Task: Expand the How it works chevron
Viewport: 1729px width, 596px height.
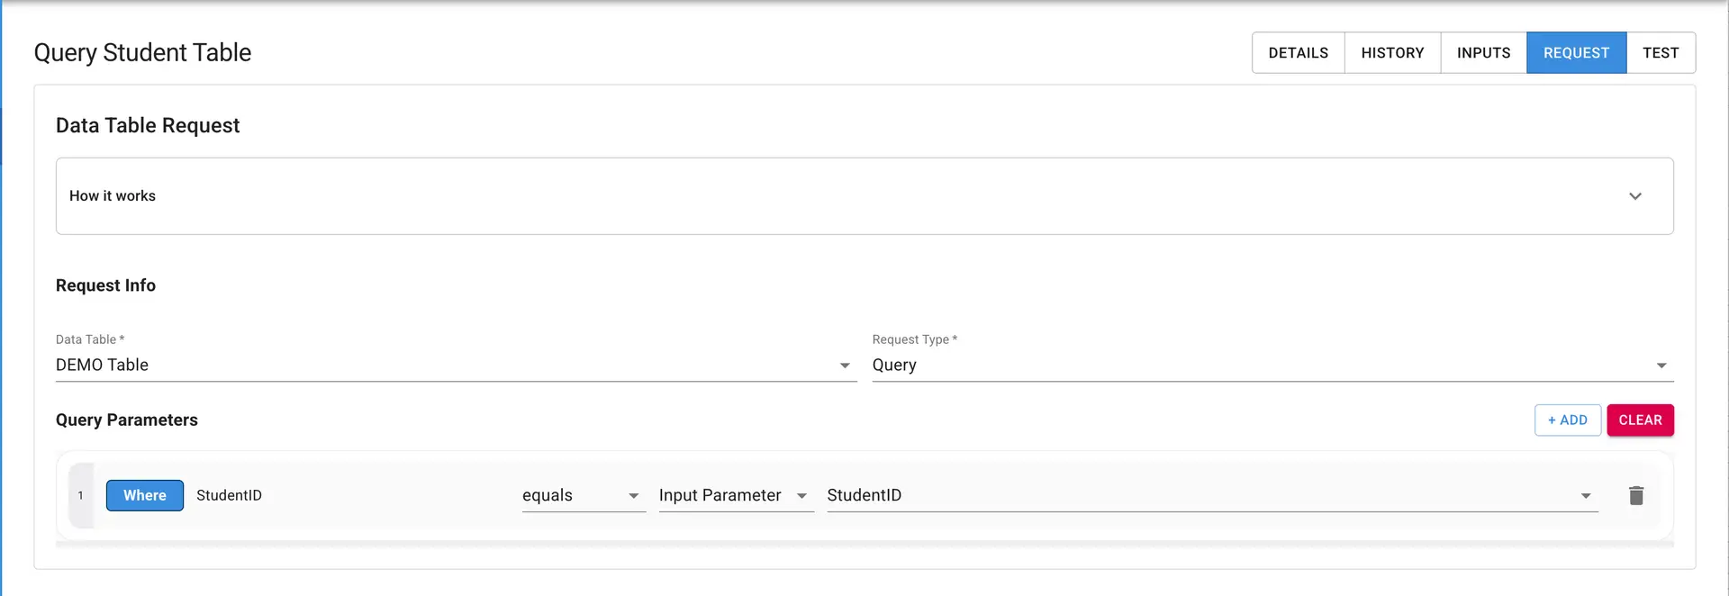Action: (x=1635, y=195)
